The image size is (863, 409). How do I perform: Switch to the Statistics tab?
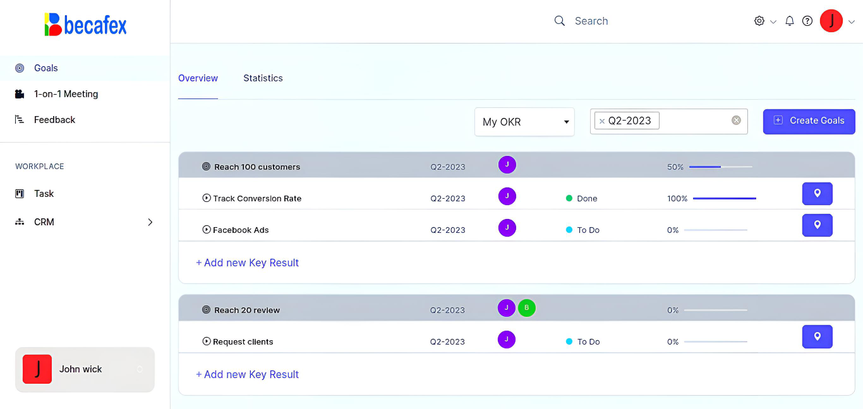[263, 78]
